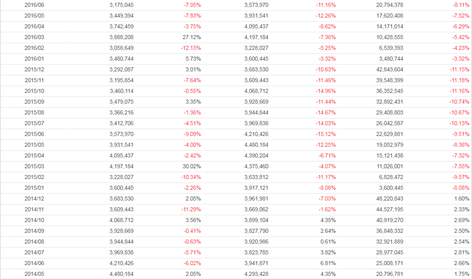
Task: Select the 42,843,604 cumulative value
Action: pyautogui.click(x=387, y=70)
